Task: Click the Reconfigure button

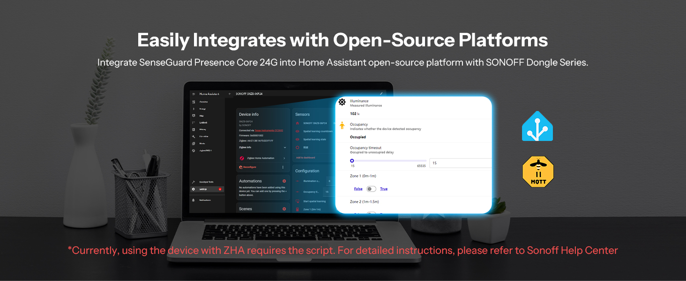Action: [248, 167]
